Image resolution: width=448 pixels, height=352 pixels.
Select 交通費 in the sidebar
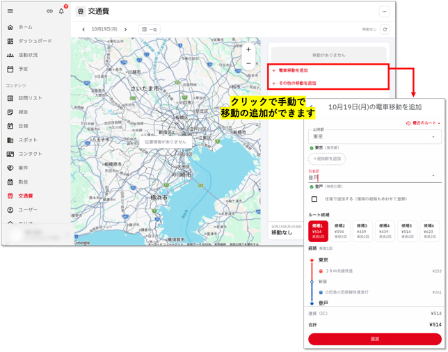click(20, 196)
